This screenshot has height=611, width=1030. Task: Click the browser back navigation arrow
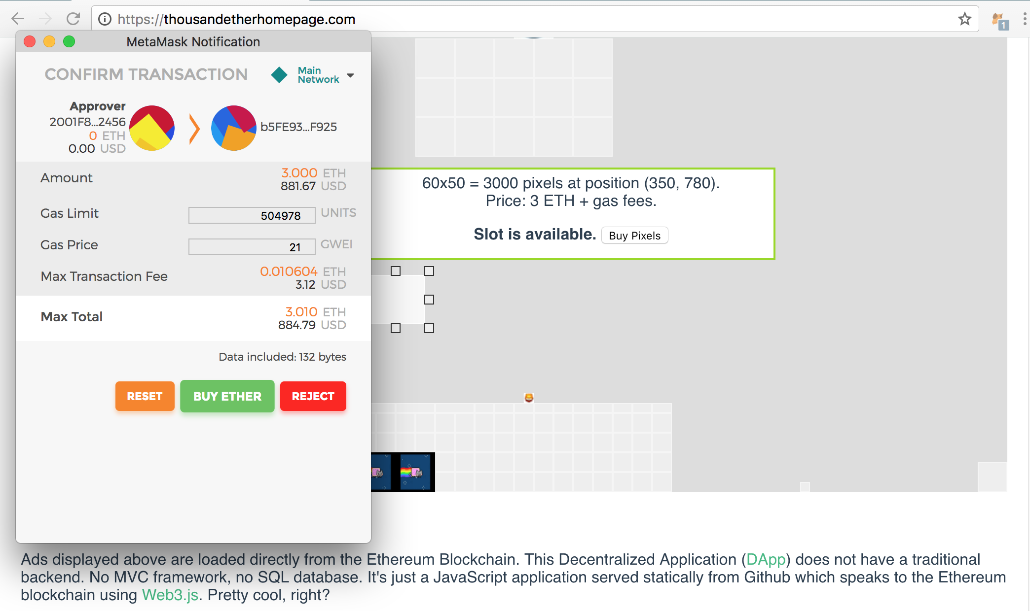[19, 19]
